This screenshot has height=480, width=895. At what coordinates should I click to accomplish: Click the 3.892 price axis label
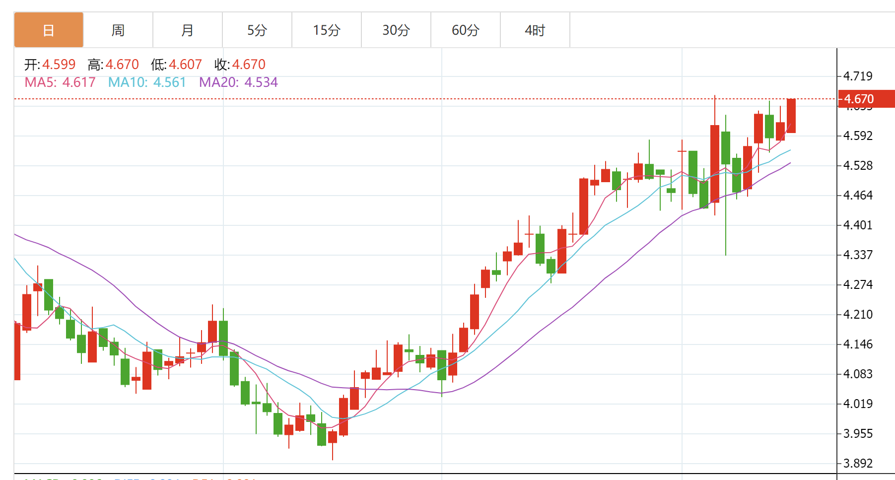pos(858,464)
